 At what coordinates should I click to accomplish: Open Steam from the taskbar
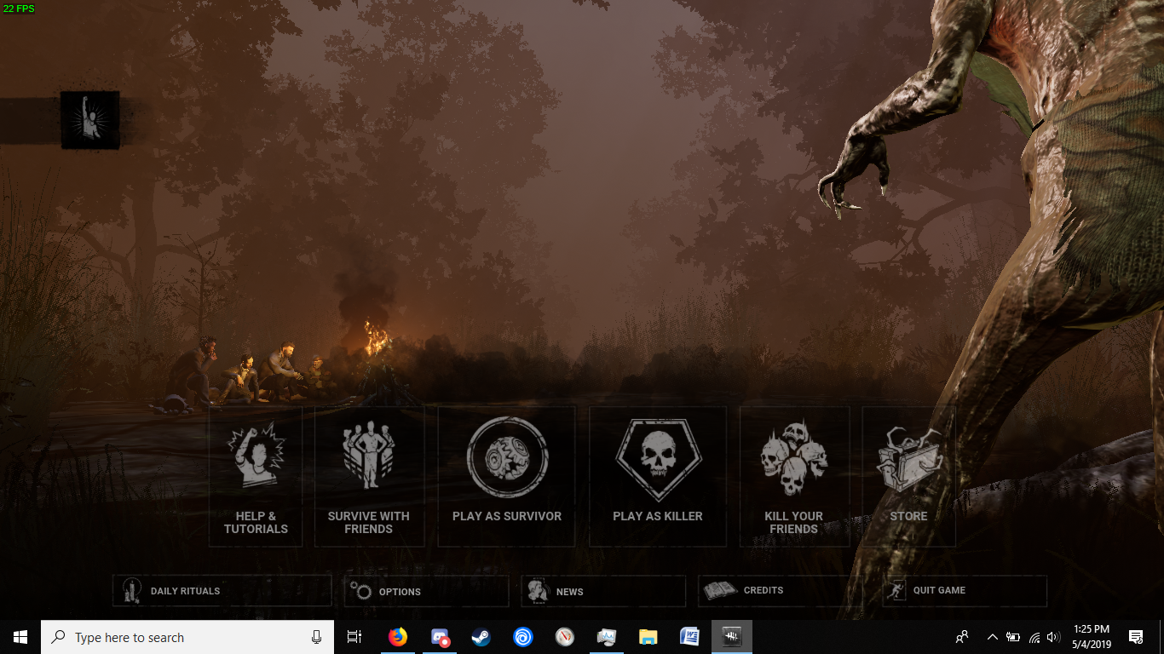pyautogui.click(x=481, y=637)
